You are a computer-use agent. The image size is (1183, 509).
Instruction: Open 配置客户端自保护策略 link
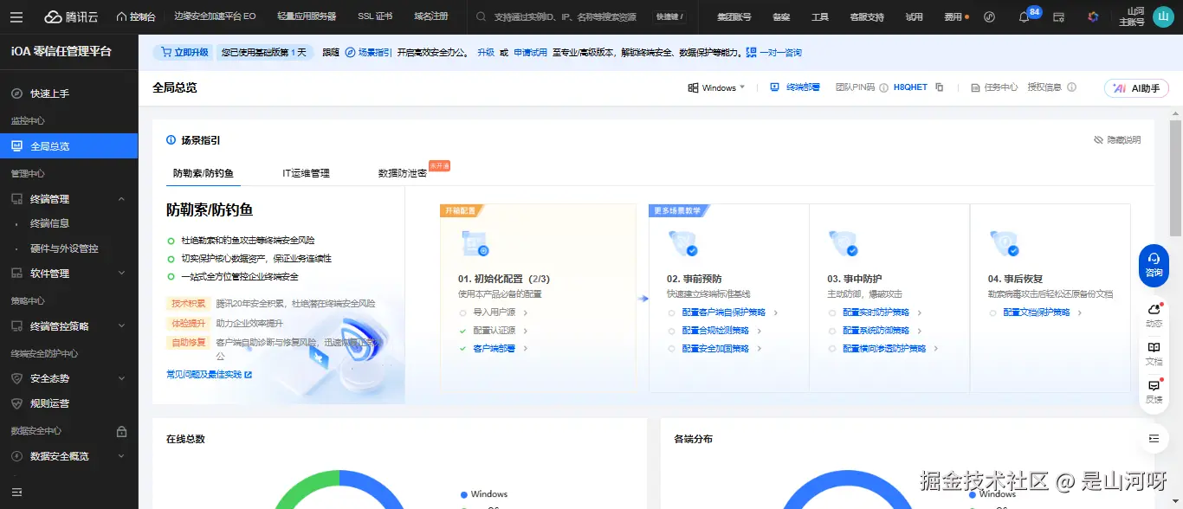click(723, 312)
